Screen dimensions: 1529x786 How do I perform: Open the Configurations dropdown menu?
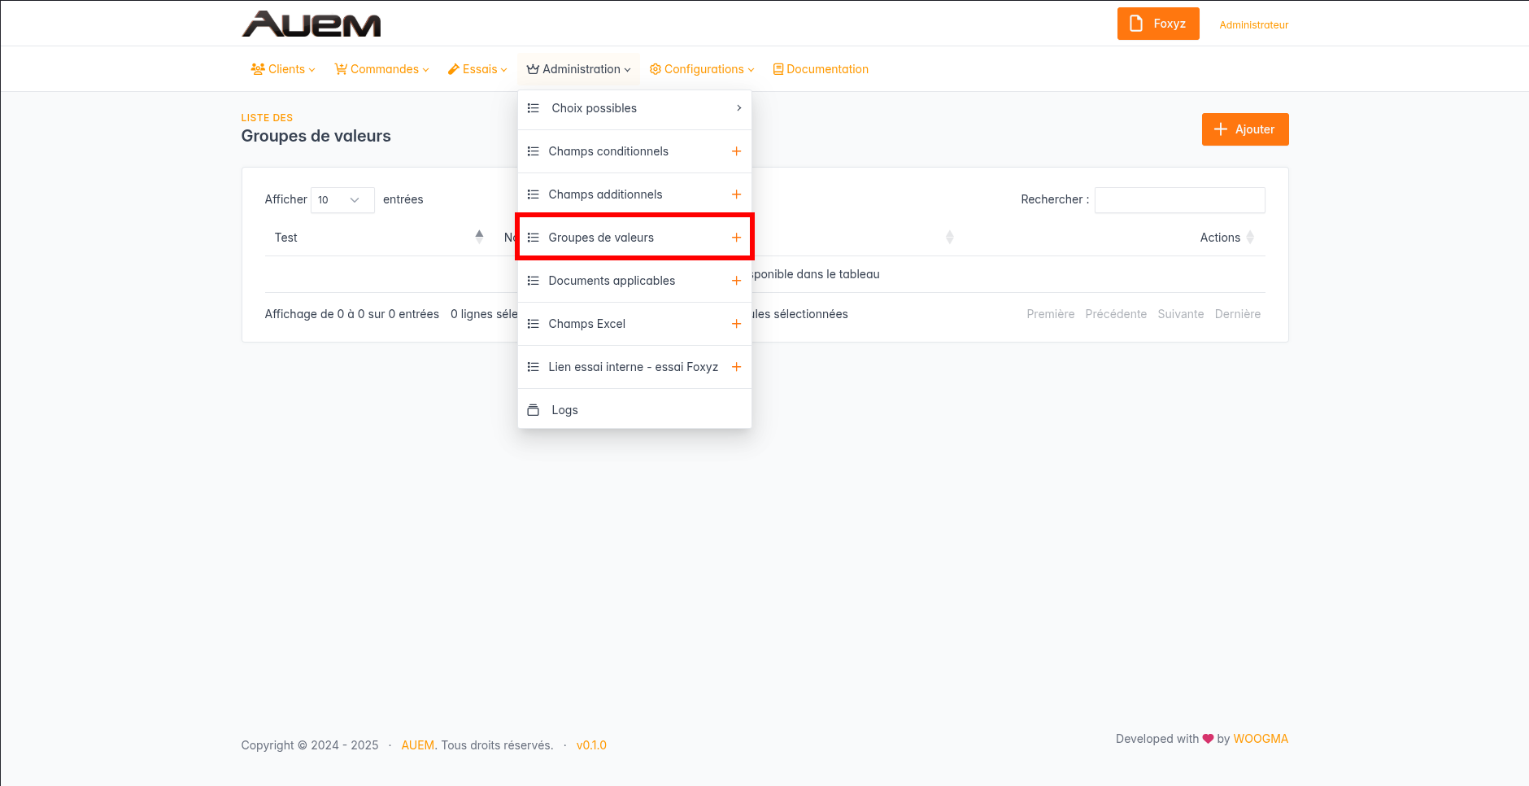tap(702, 69)
